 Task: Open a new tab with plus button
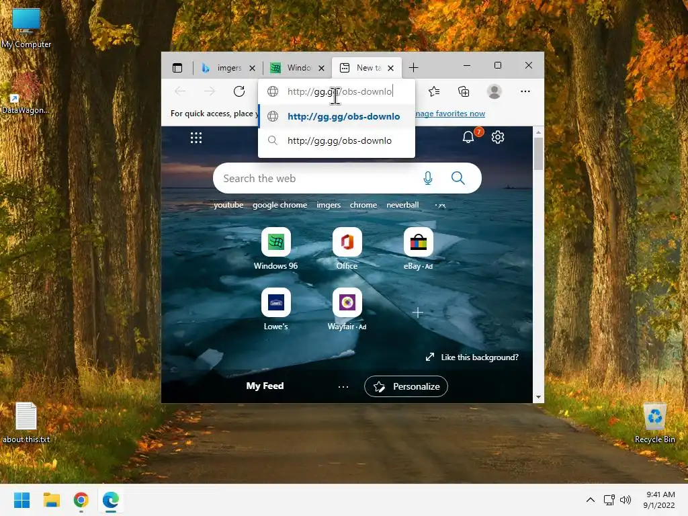pyautogui.click(x=413, y=68)
